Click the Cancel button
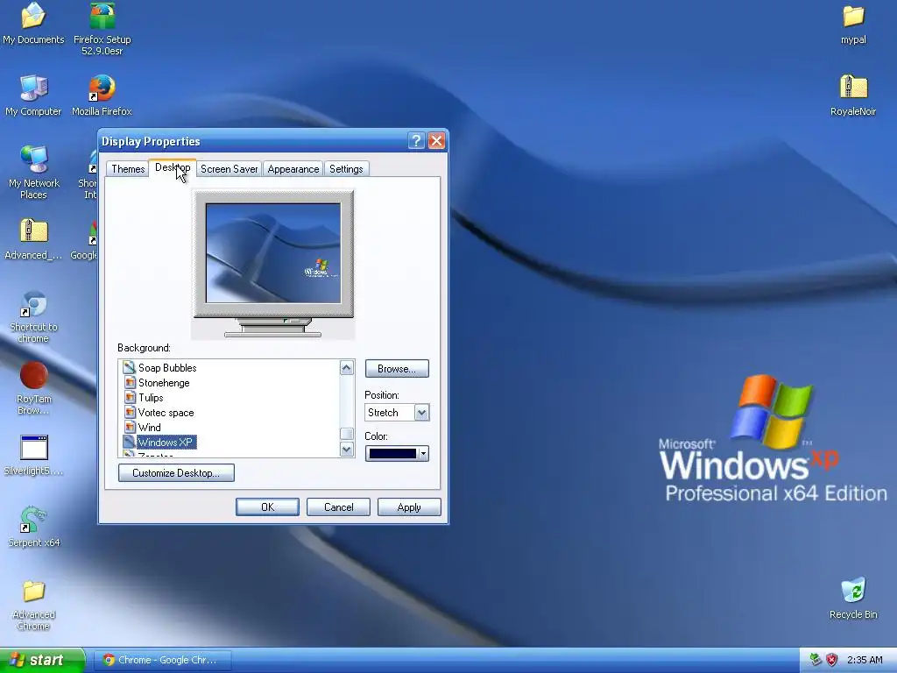Image resolution: width=897 pixels, height=673 pixels. 339,507
